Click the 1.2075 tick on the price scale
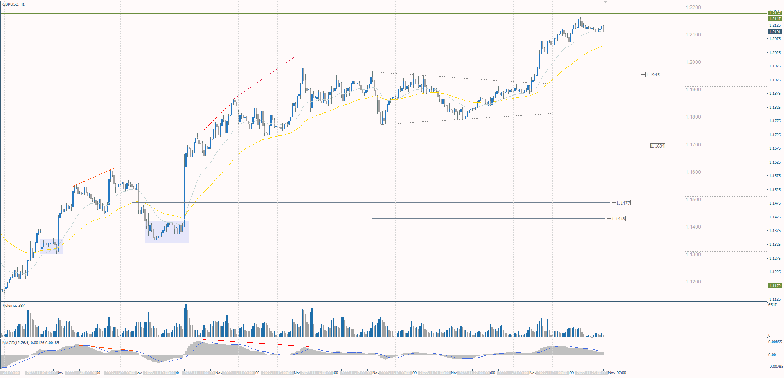Screen dimensions: 784x378 775,39
